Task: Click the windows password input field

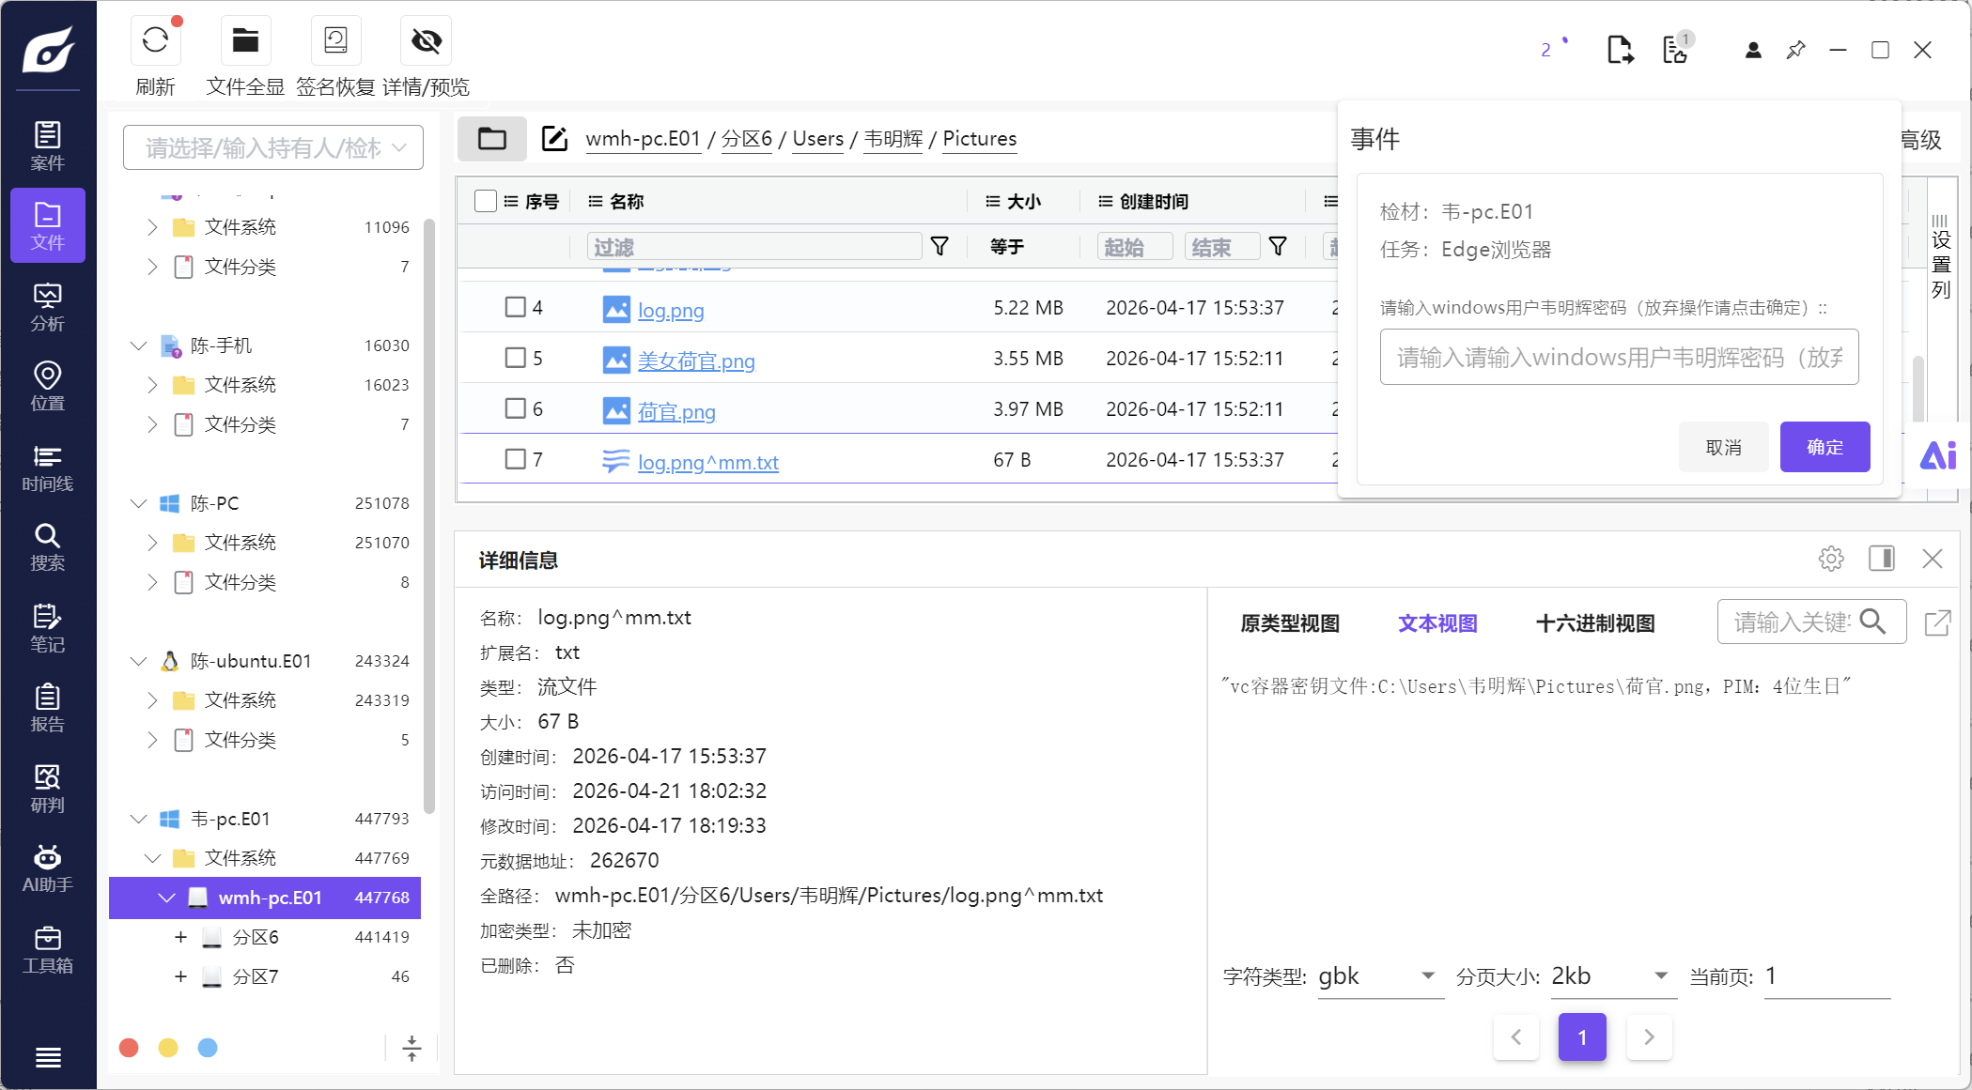Action: [x=1619, y=357]
